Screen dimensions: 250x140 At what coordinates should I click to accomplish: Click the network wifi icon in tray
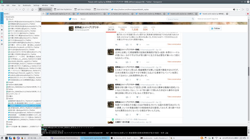tap(216, 138)
